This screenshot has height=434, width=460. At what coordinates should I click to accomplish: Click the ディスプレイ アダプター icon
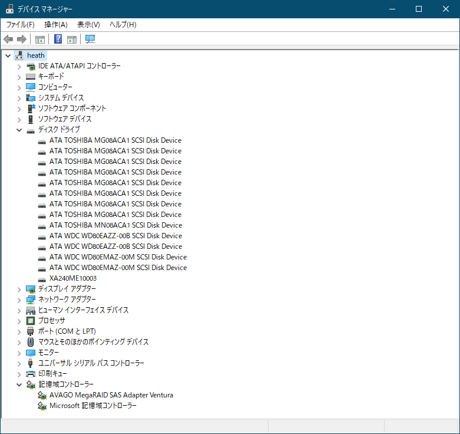point(31,290)
